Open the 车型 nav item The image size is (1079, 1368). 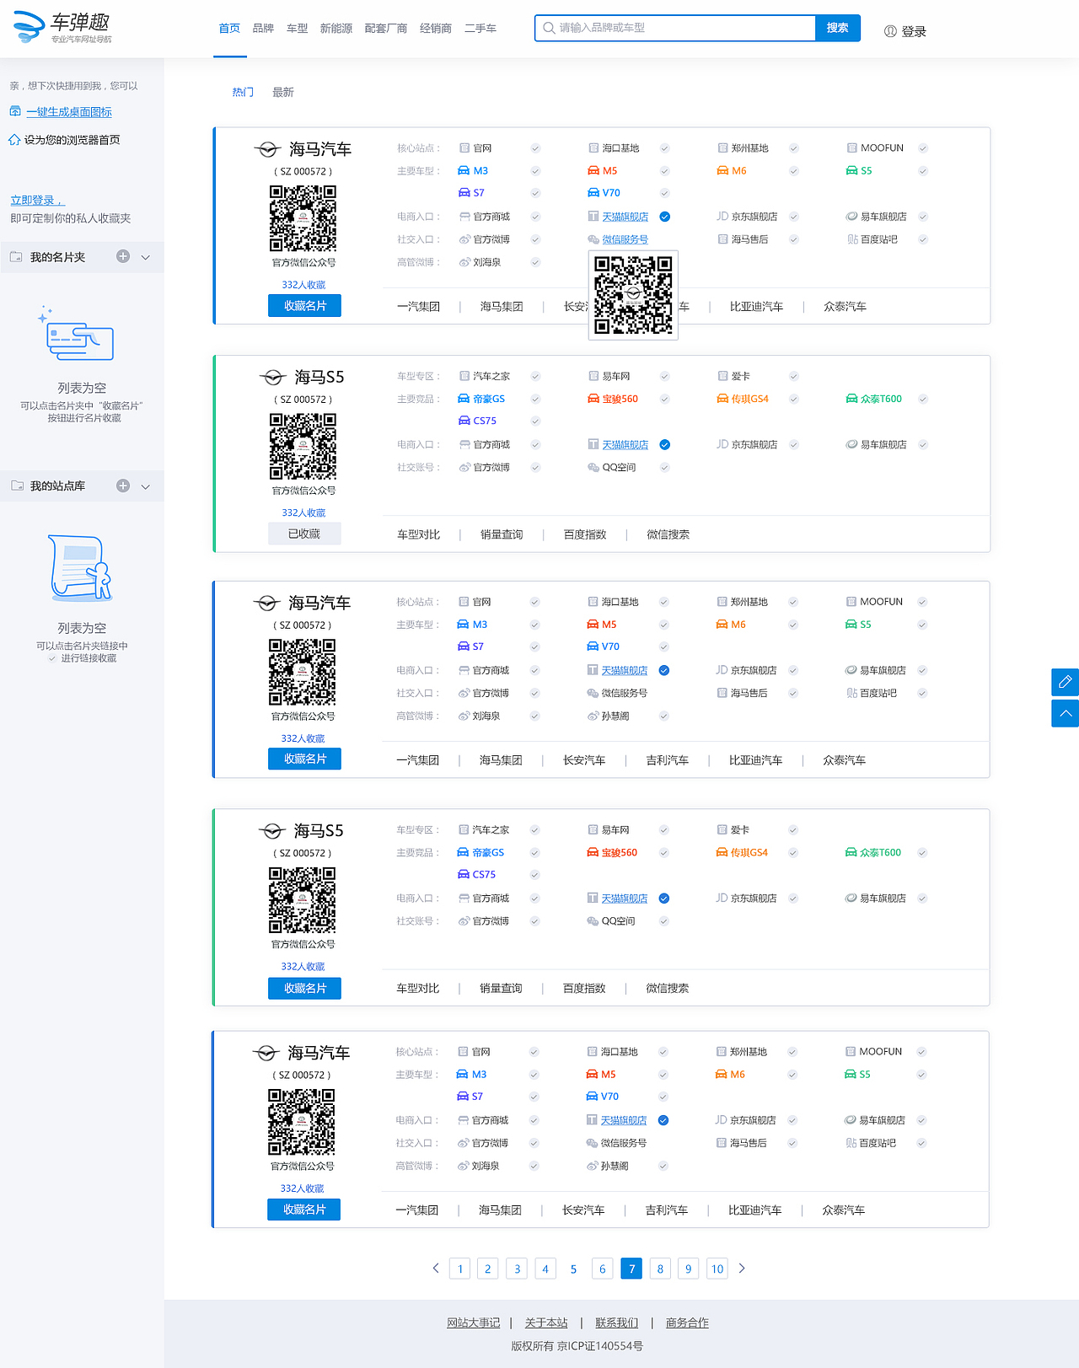[297, 29]
